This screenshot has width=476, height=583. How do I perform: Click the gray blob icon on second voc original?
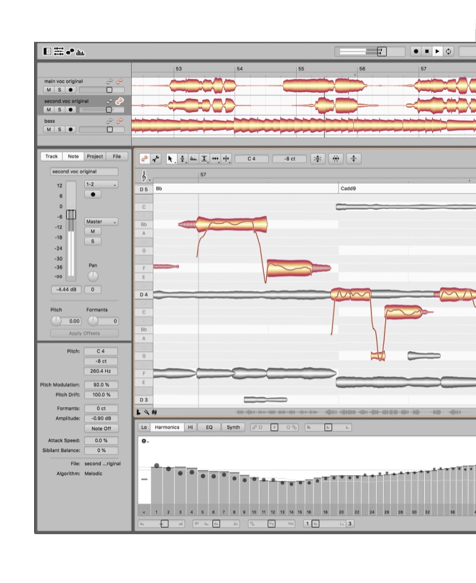tap(110, 101)
